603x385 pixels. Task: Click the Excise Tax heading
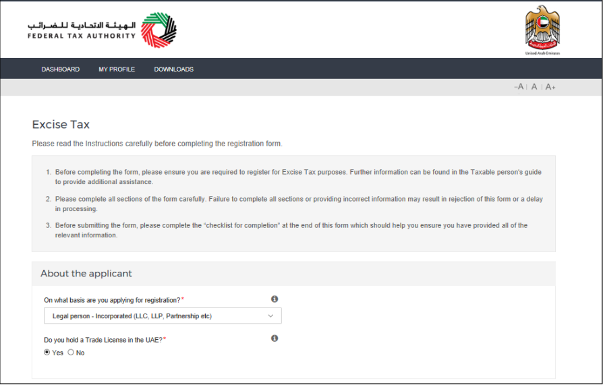[x=61, y=125]
